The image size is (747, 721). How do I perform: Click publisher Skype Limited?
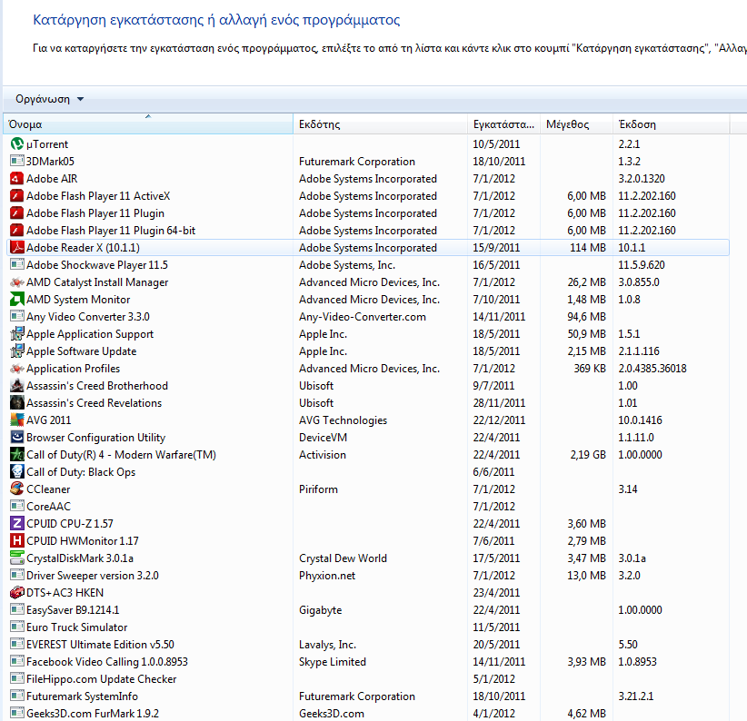pos(333,661)
